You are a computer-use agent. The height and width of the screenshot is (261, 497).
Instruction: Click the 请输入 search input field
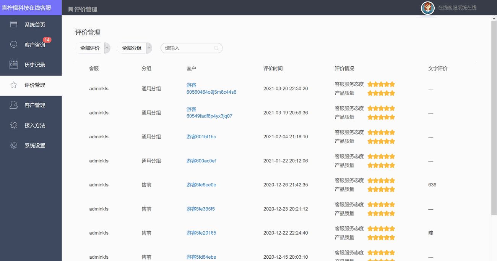point(188,48)
